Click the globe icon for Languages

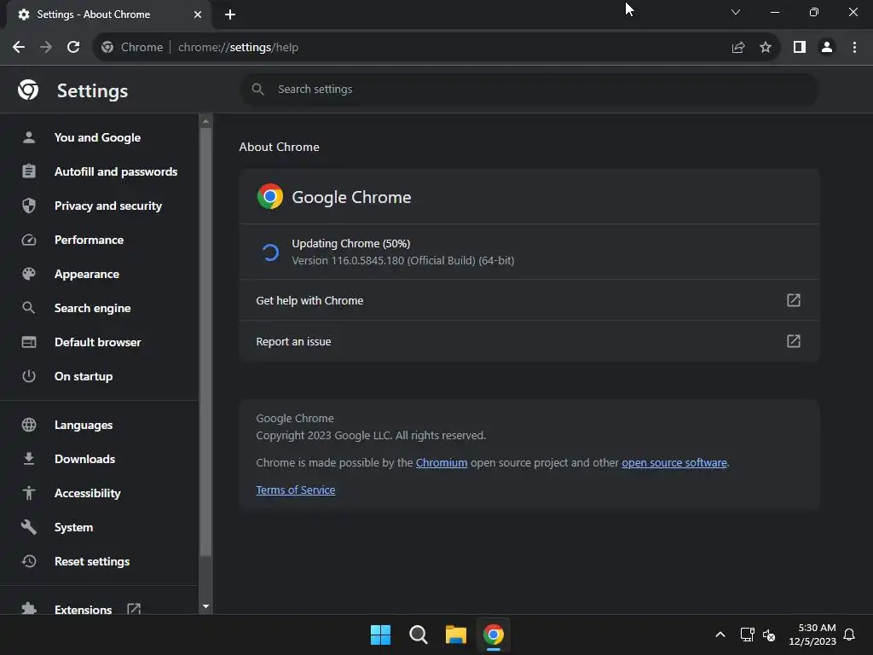[x=29, y=425]
